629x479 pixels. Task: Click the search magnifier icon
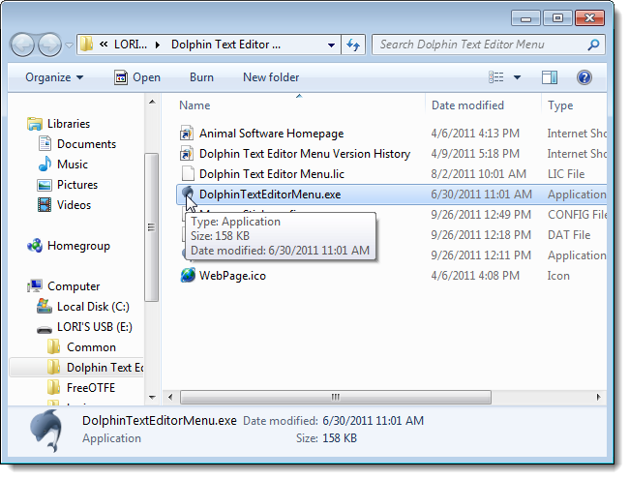pos(593,45)
